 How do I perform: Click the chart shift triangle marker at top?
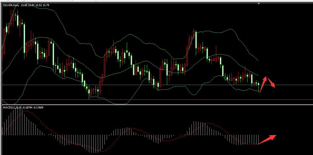coord(259,4)
